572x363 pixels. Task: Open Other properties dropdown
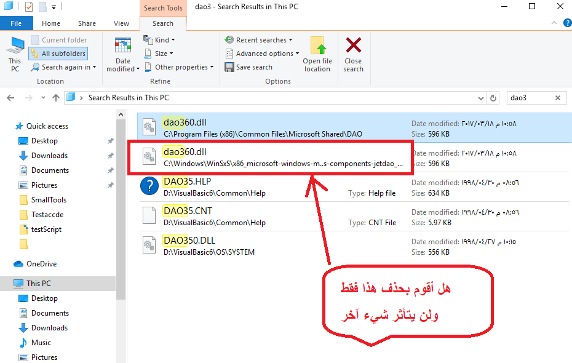[179, 67]
